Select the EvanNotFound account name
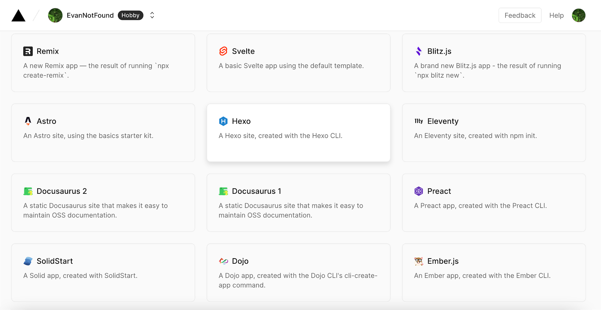 pyautogui.click(x=90, y=15)
